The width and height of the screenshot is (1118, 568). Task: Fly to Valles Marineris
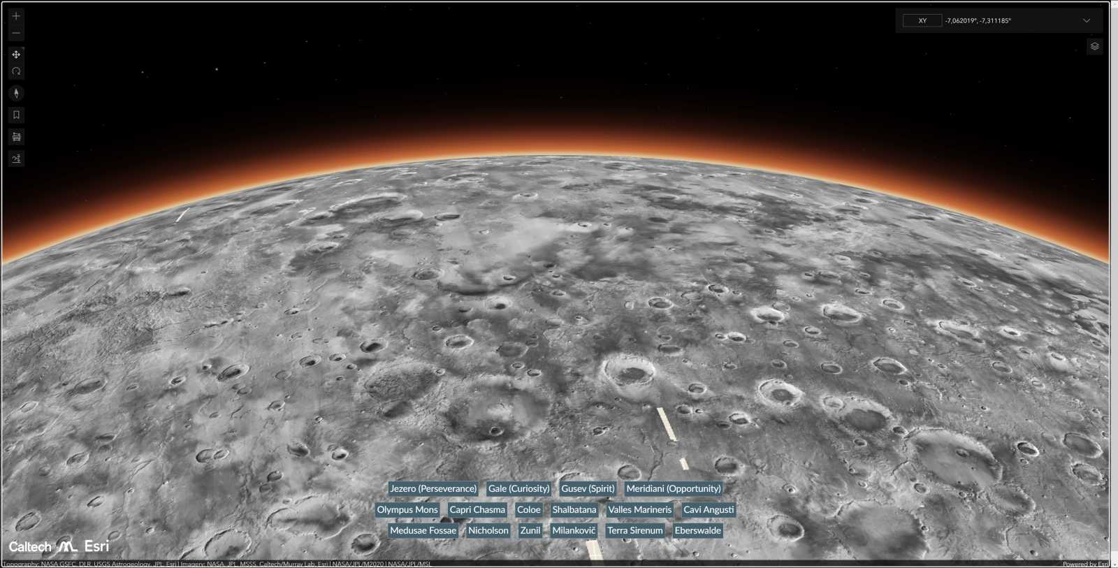(639, 509)
